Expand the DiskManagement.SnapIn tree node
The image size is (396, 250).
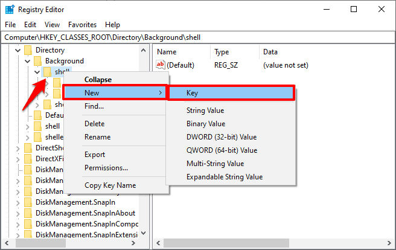tap(18, 202)
